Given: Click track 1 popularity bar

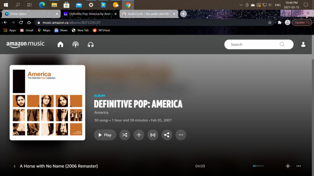Looking at the screenshot, I should tap(258, 166).
